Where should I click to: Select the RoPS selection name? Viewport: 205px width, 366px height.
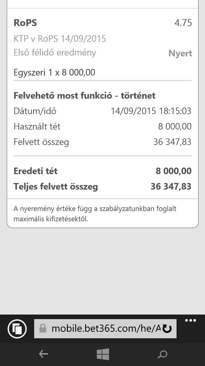[x=25, y=23]
